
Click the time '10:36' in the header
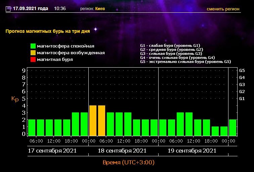pos(60,9)
